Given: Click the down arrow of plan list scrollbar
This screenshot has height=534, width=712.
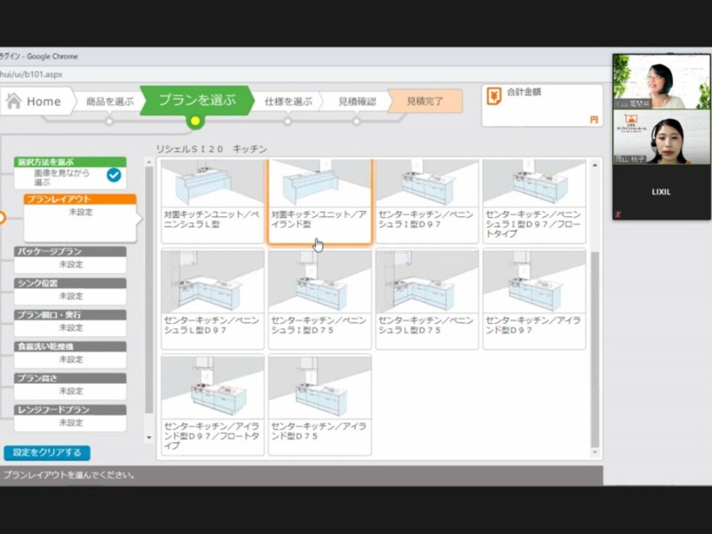Looking at the screenshot, I should coord(595,452).
